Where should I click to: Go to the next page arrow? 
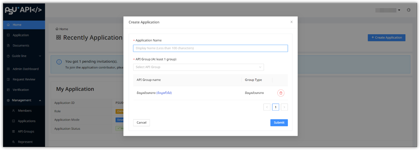[284, 107]
